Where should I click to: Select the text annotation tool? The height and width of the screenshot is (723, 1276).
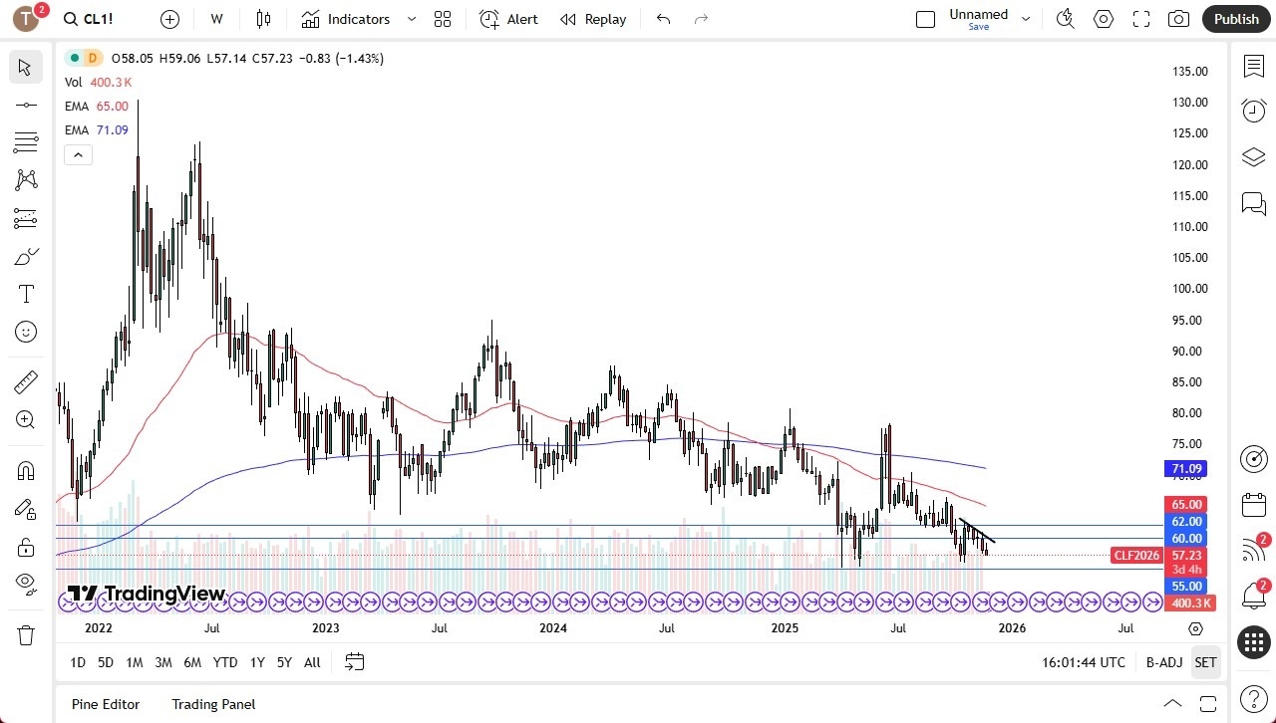[25, 293]
